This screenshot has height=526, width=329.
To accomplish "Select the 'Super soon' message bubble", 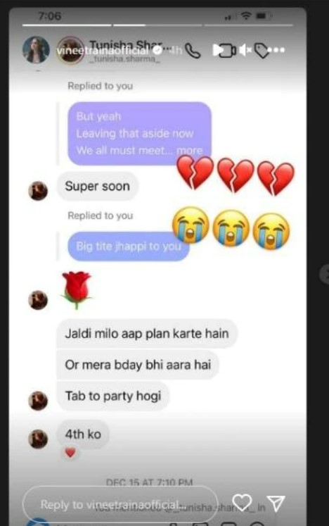I will (x=97, y=186).
